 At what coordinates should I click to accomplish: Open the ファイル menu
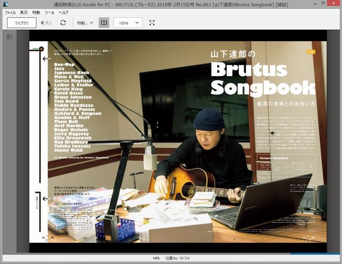pos(10,13)
